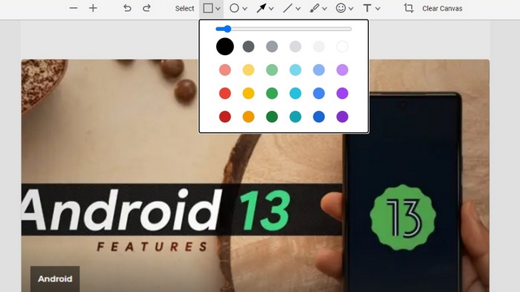Zoom out with the minus icon
520x292 pixels.
[73, 8]
